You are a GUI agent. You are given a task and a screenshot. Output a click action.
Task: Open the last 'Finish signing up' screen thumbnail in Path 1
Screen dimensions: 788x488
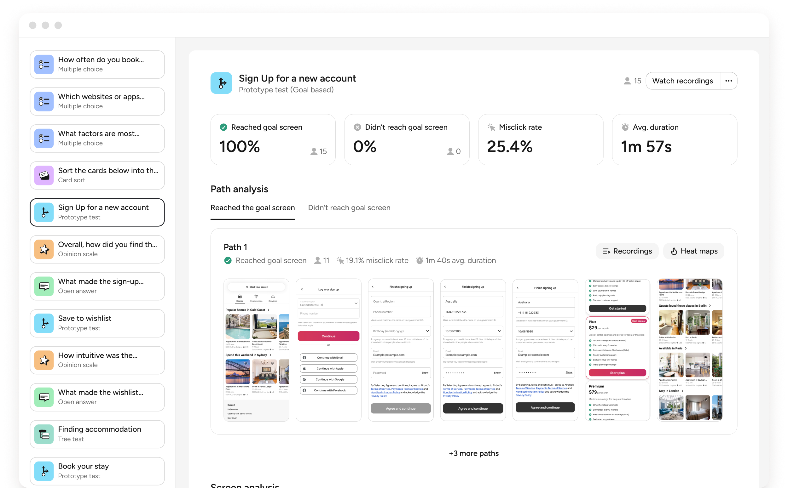tap(545, 350)
